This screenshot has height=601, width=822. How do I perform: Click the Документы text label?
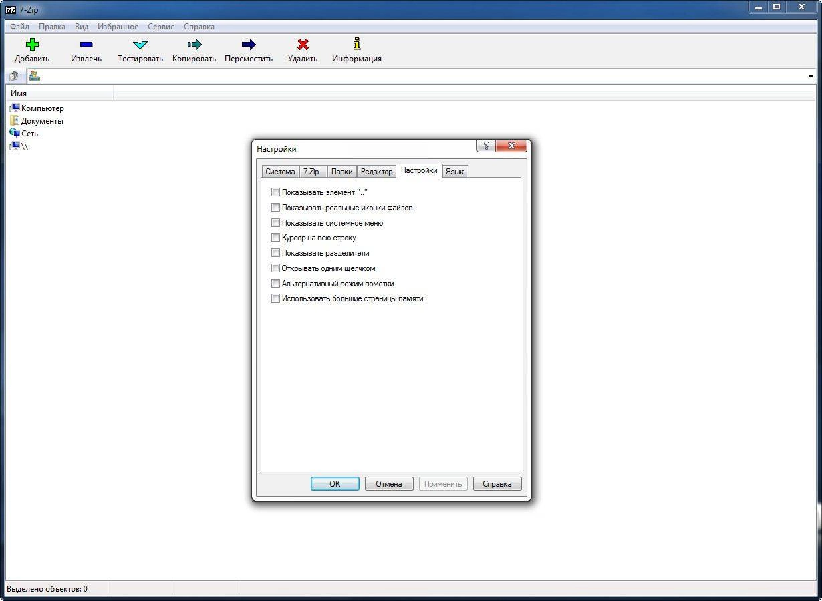[42, 121]
